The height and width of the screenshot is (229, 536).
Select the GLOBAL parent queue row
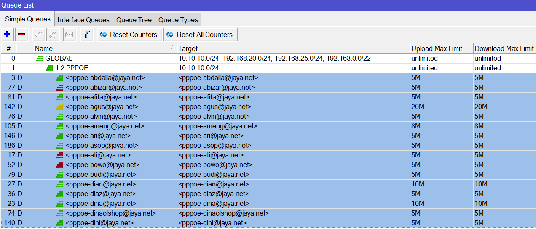point(268,59)
